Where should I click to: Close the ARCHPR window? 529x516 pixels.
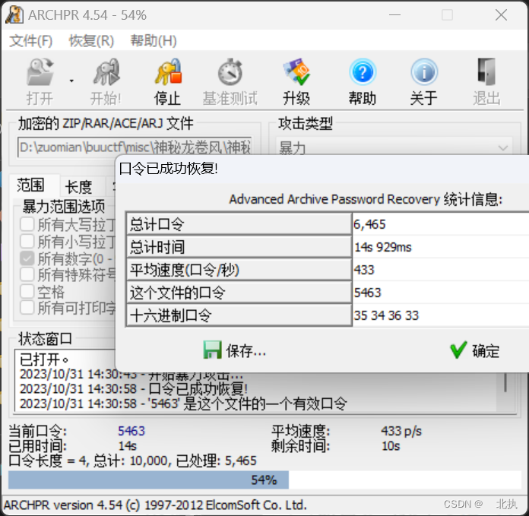tap(501, 15)
